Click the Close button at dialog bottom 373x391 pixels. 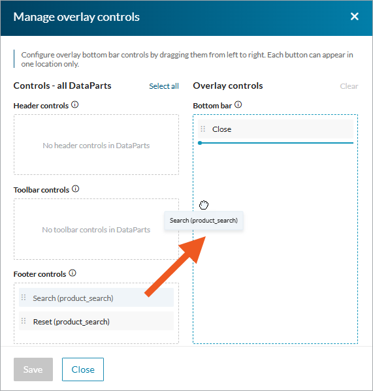tap(83, 369)
